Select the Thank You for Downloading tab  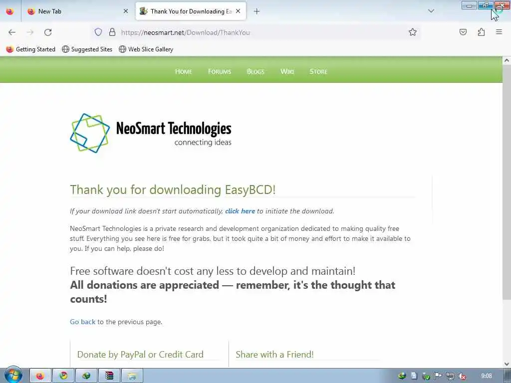191,11
